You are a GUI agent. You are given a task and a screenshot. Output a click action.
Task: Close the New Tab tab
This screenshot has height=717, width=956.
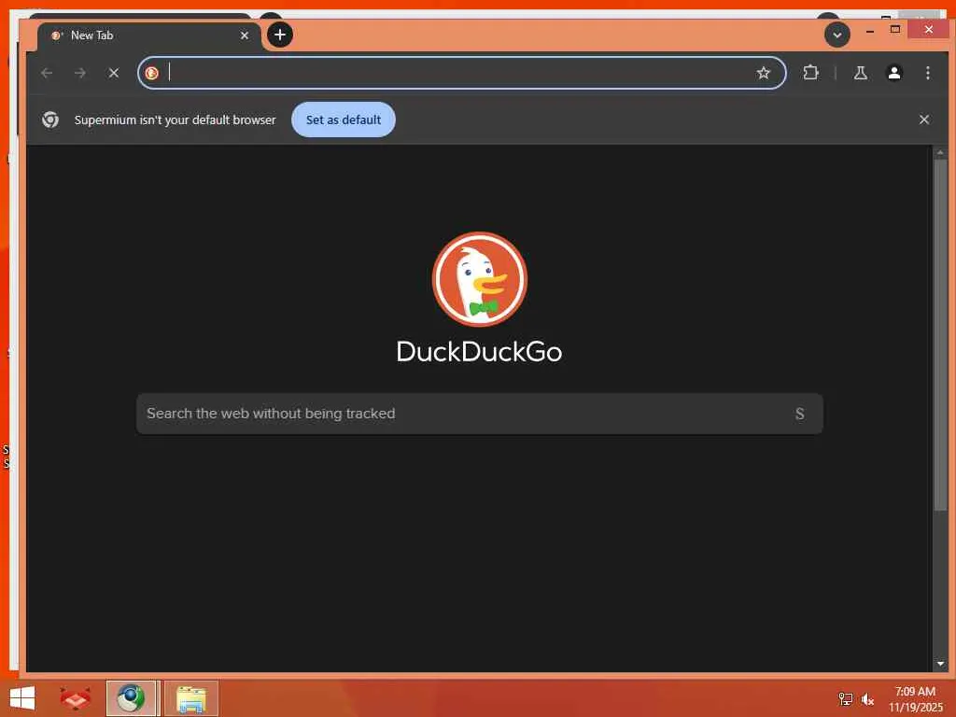coord(245,35)
